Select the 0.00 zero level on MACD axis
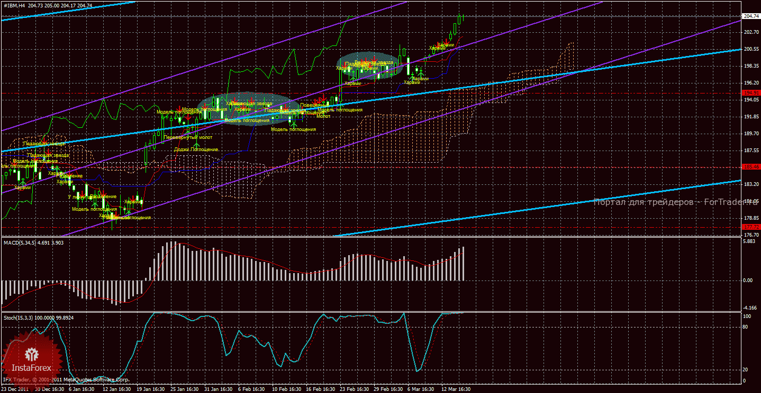Viewport: 761px width, 393px height. [748, 280]
